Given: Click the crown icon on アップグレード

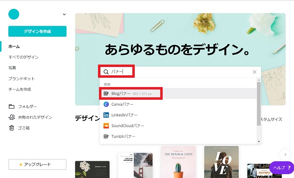Looking at the screenshot, I should coord(21,164).
